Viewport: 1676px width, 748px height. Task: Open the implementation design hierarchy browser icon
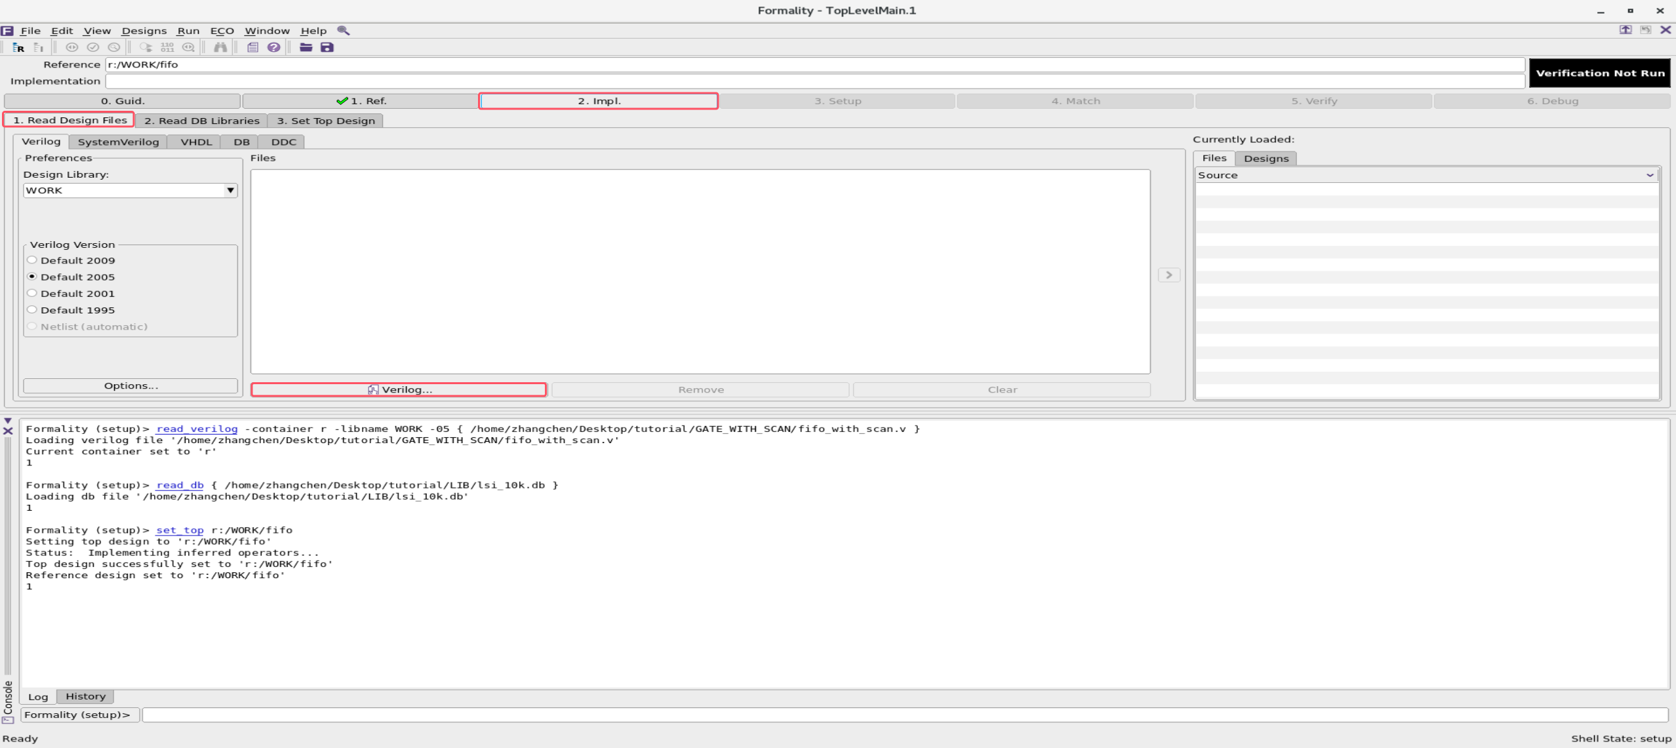(38, 47)
